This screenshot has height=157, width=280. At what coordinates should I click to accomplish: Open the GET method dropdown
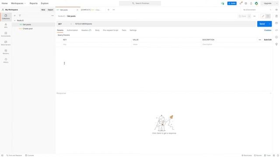tap(65, 24)
